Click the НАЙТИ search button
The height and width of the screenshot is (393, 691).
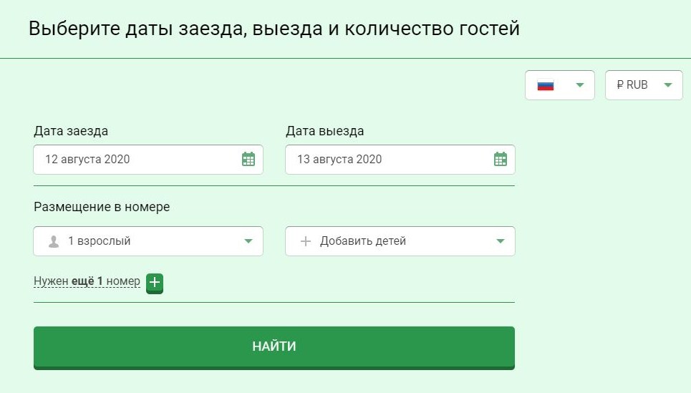pos(274,348)
